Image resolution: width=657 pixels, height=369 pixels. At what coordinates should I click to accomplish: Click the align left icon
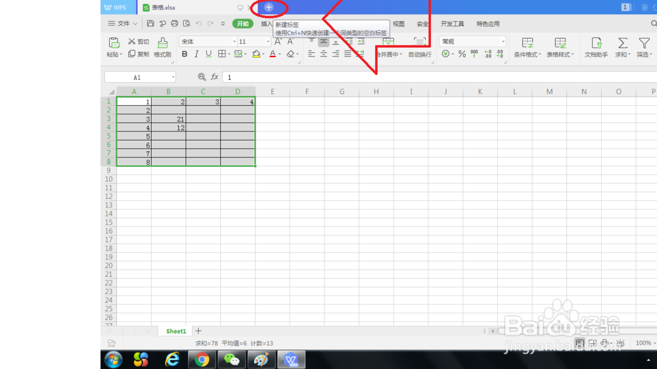(x=311, y=54)
